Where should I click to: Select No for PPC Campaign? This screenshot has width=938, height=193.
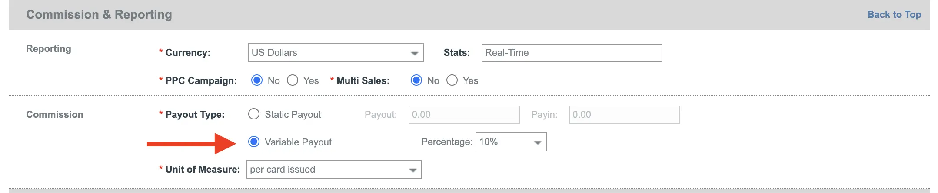(x=257, y=80)
